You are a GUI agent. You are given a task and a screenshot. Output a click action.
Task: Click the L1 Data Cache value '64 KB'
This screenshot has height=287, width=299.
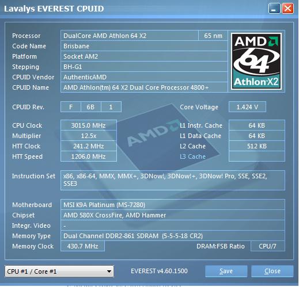[257, 136]
